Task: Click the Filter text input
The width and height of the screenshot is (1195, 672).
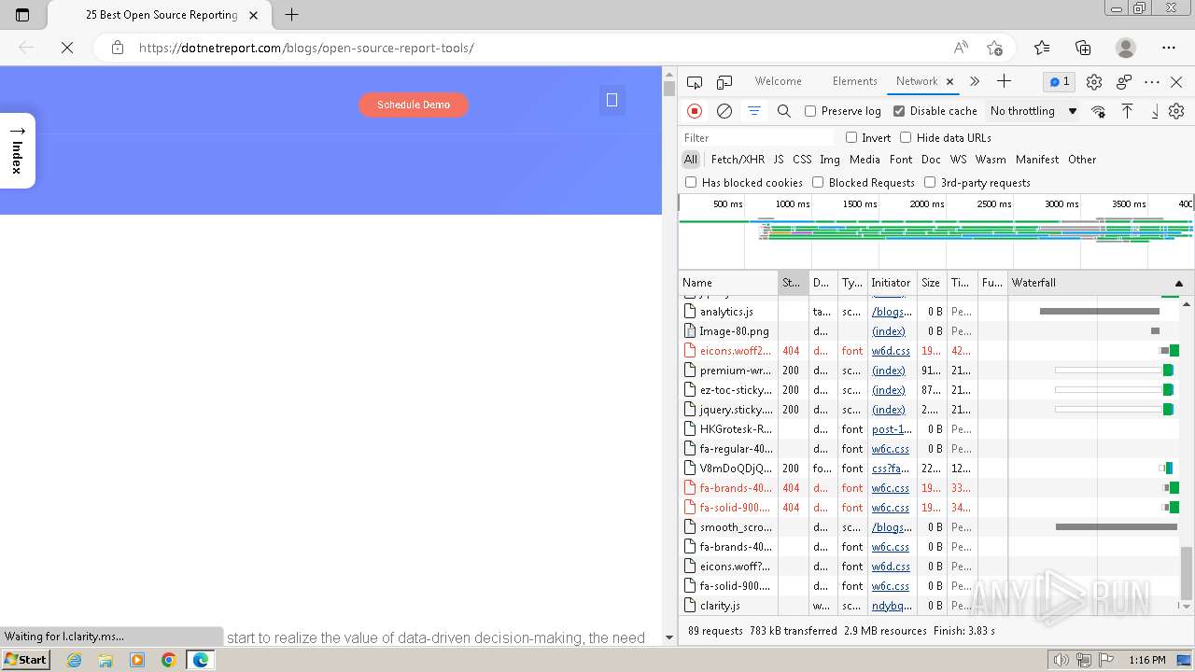Action: click(x=756, y=137)
